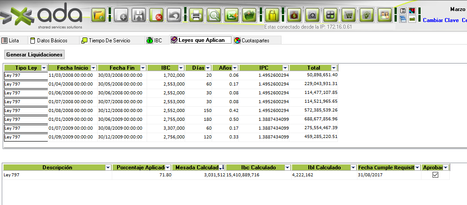Image resolution: width=467 pixels, height=205 pixels.
Task: Open the Descripción column filter dropdown
Action: [108, 168]
